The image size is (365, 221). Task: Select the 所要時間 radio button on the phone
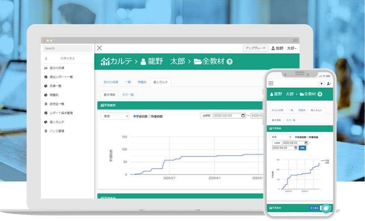[x=307, y=137]
